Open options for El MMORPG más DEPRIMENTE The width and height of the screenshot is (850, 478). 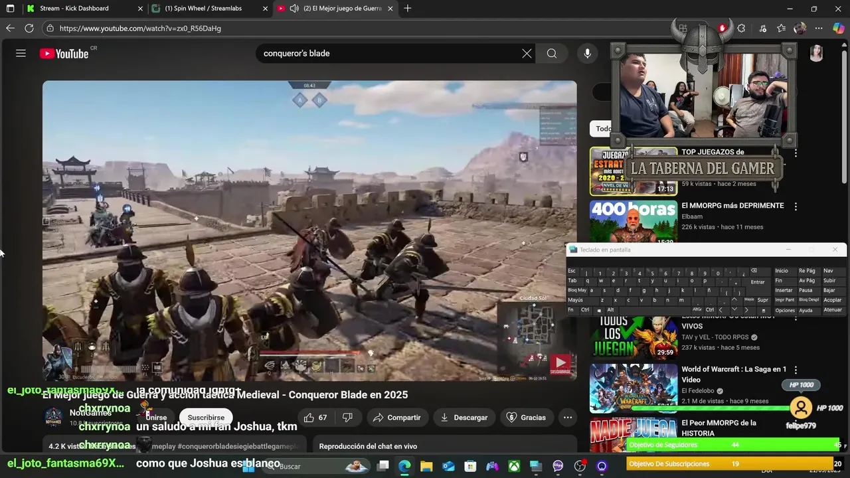pos(796,206)
